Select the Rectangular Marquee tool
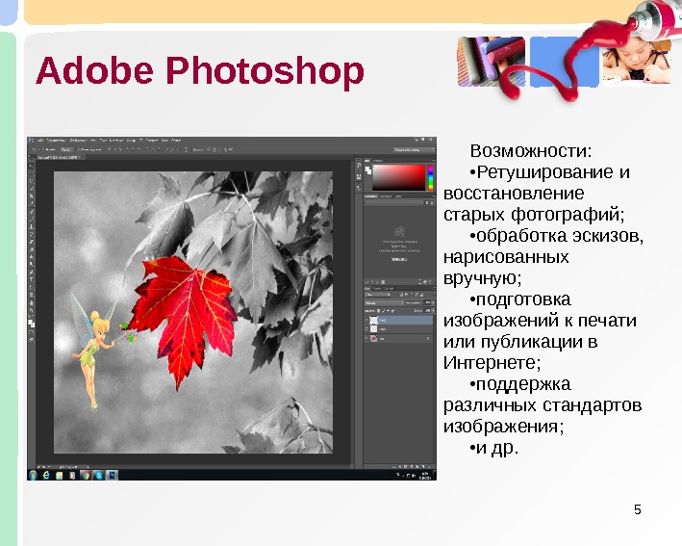Viewport: 682px width, 546px height. point(34,174)
